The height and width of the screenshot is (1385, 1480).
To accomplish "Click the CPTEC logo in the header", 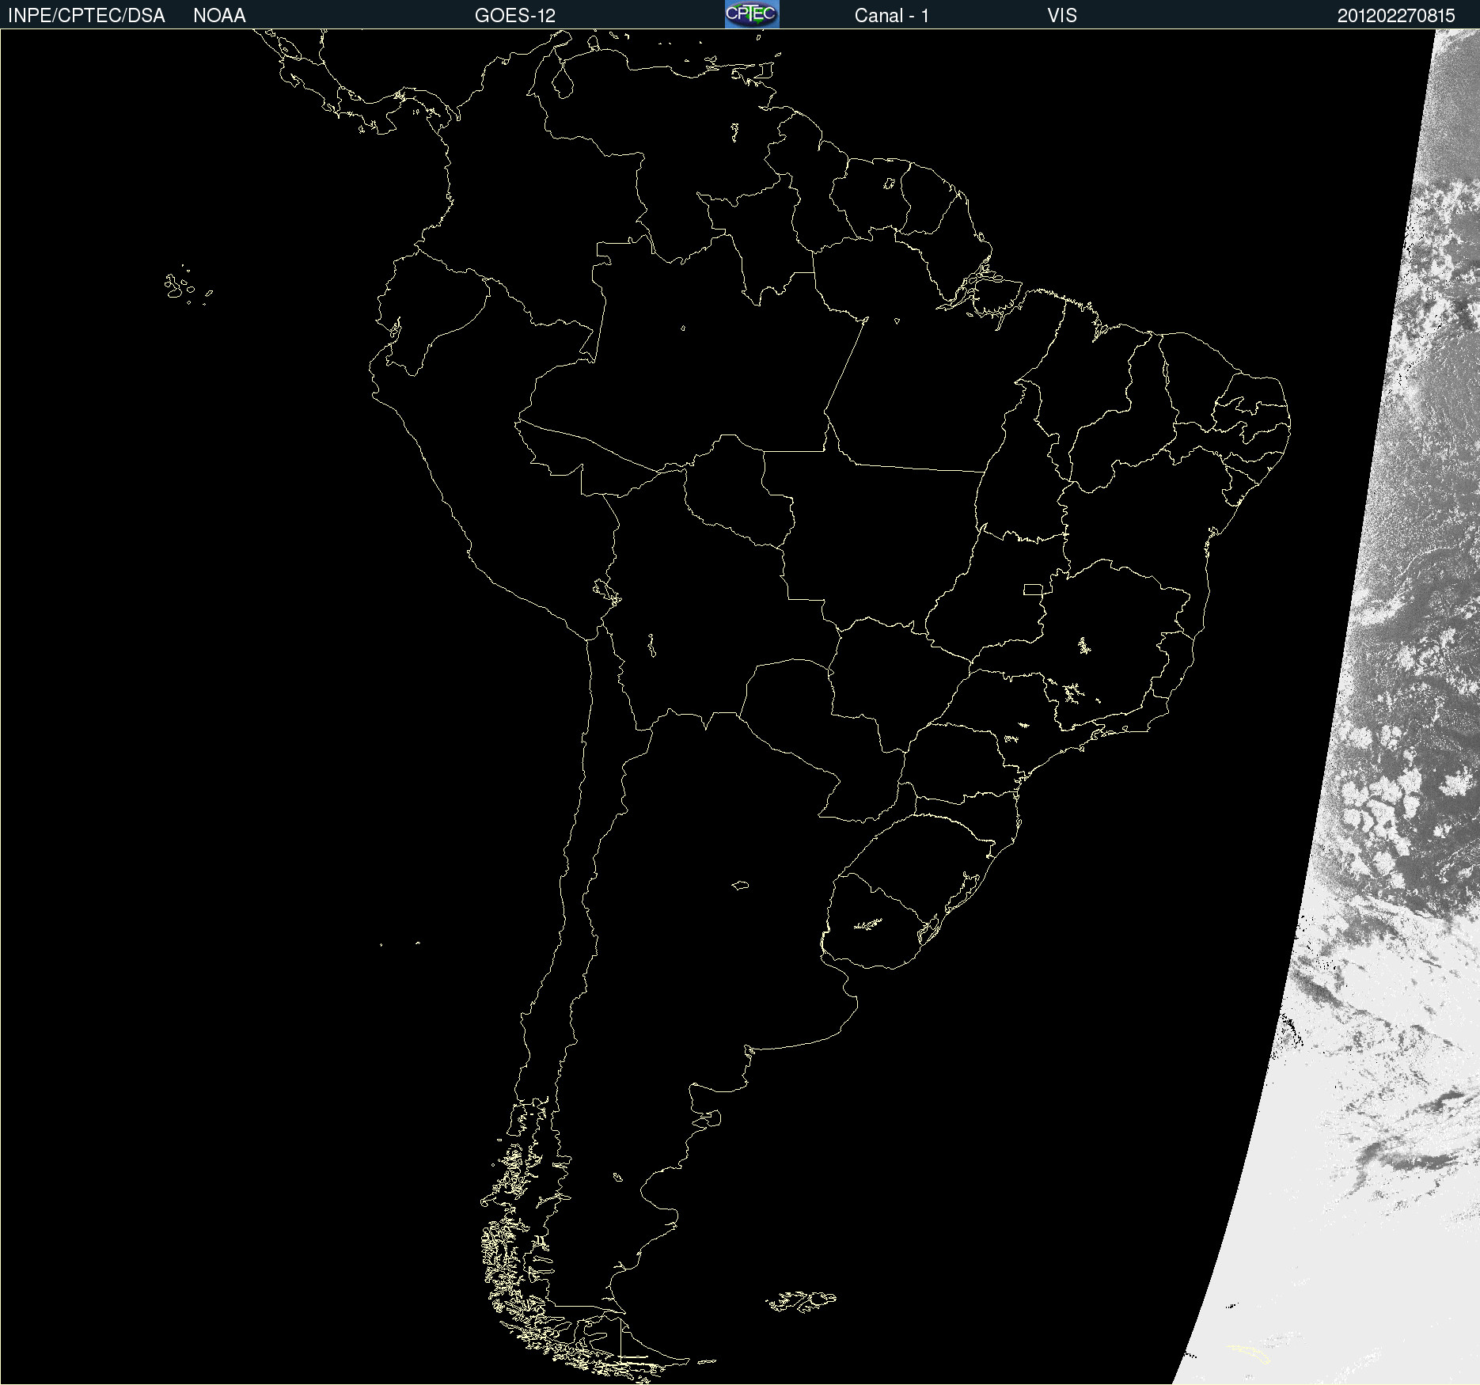I will point(752,14).
